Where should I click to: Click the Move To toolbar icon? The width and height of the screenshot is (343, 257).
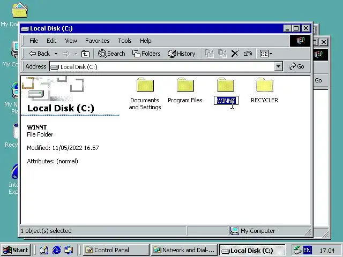210,54
